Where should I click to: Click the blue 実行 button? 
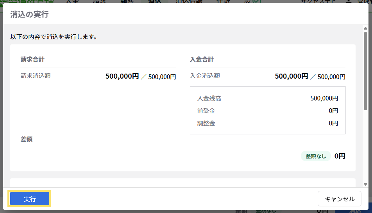coord(30,199)
